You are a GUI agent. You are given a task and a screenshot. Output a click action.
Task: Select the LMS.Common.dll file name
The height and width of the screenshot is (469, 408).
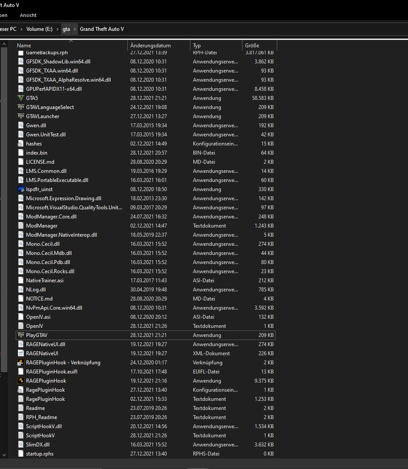(x=46, y=171)
